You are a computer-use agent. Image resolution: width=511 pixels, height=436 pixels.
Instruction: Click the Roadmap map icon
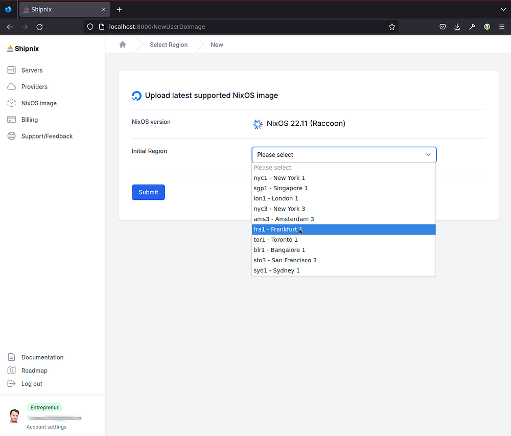[11, 370]
